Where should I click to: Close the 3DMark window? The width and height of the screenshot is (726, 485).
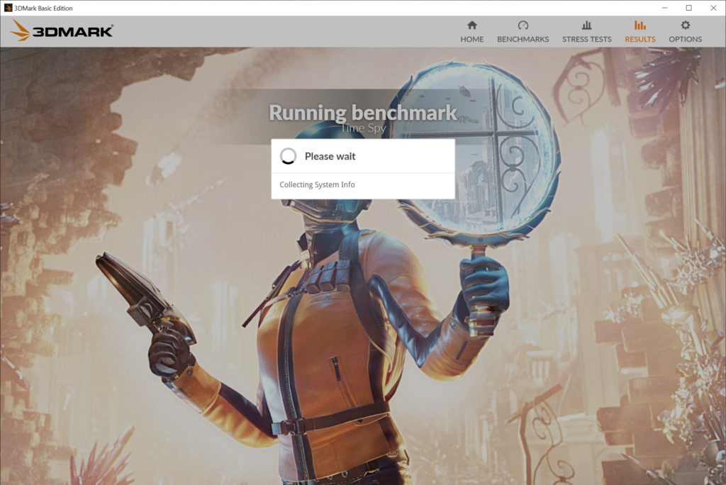click(x=713, y=8)
